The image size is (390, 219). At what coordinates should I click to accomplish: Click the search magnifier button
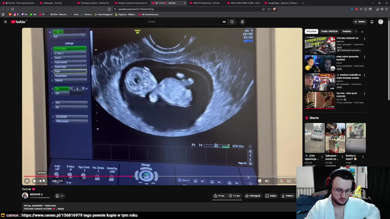pyautogui.click(x=232, y=22)
